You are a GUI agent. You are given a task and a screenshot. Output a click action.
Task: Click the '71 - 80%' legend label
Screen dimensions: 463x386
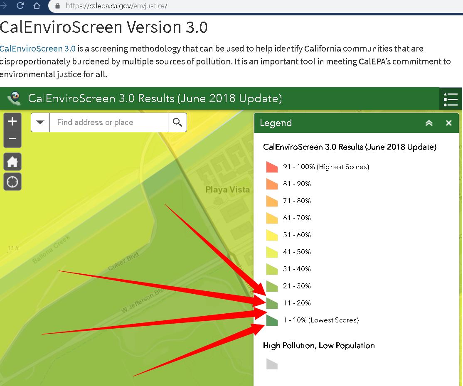[297, 201]
